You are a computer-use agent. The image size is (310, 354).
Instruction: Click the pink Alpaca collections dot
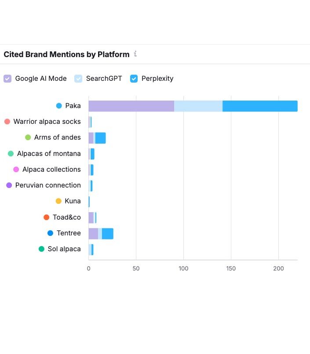tap(16, 170)
